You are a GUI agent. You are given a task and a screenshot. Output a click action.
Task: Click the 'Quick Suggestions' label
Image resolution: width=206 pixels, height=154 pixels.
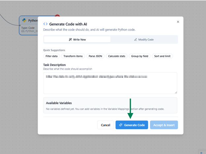pyautogui.click(x=54, y=50)
